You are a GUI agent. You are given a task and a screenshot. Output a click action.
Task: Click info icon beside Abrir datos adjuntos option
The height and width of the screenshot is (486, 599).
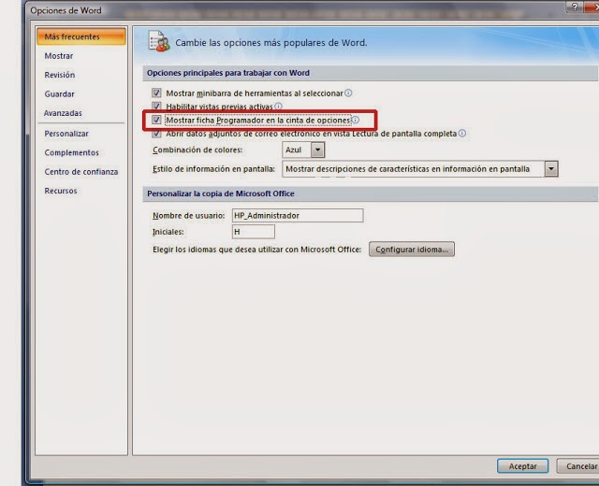tap(462, 133)
